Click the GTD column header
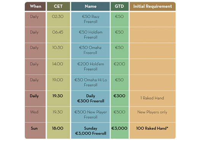This screenshot has width=200, height=141. [120, 6]
